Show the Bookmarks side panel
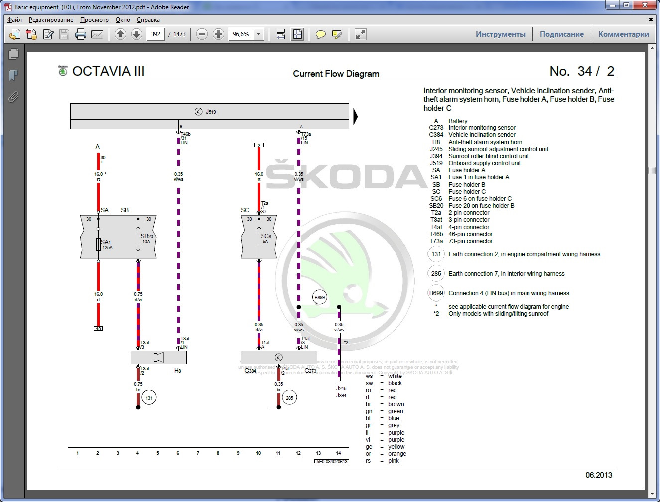The image size is (660, 502). (13, 75)
